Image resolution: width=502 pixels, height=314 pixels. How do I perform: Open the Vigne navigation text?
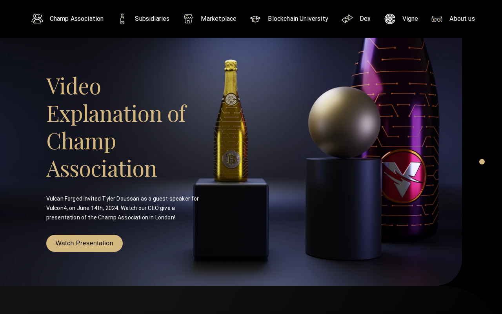coord(410,19)
